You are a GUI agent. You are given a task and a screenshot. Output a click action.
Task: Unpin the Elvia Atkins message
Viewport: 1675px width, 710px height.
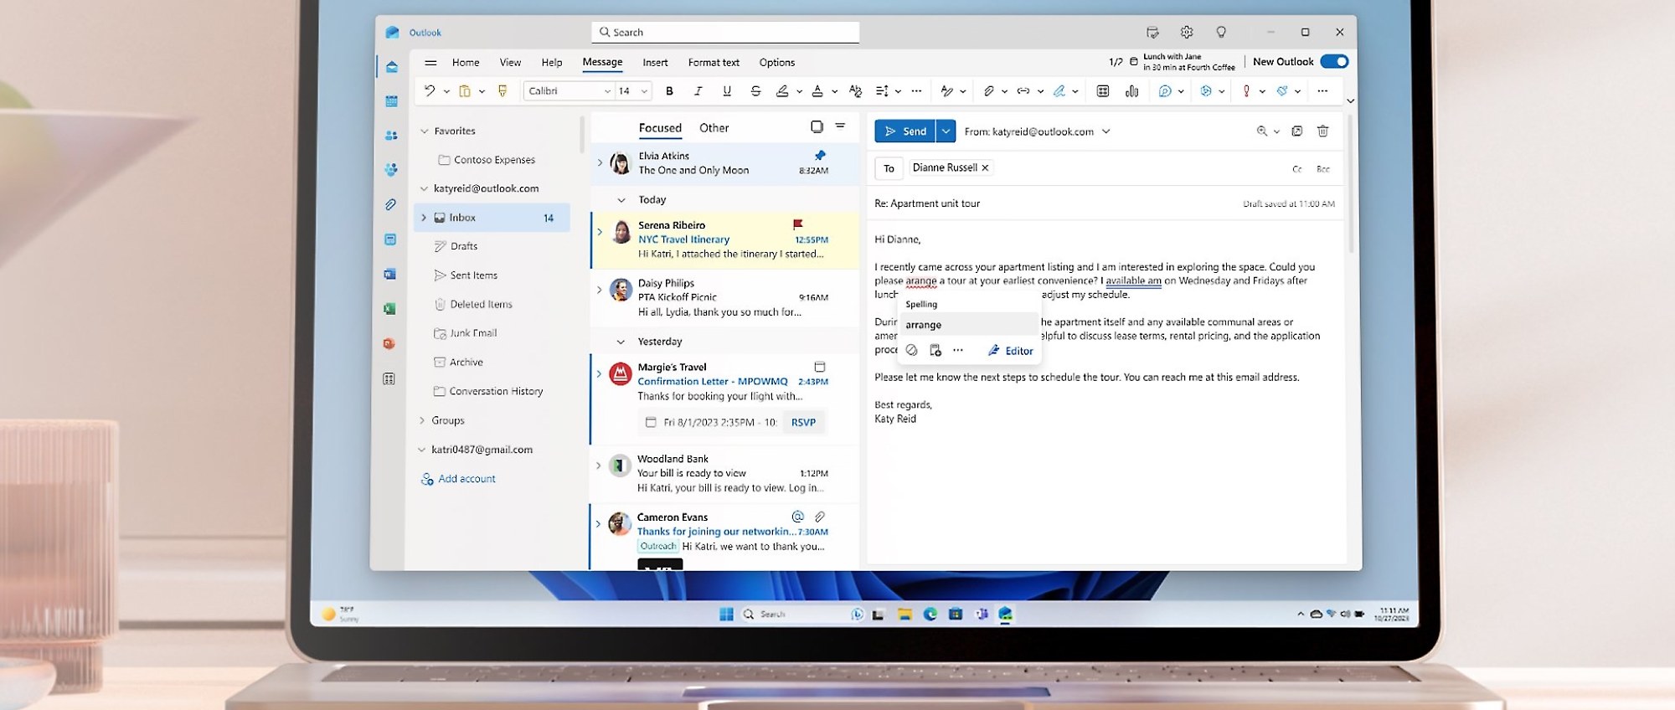pyautogui.click(x=820, y=155)
